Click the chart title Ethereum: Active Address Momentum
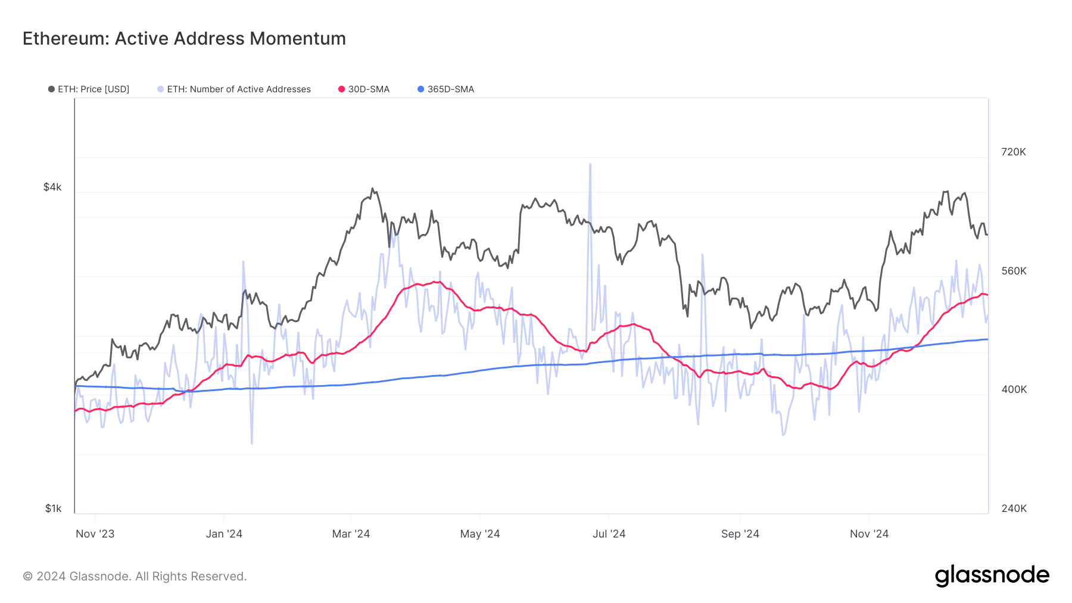 coord(184,38)
